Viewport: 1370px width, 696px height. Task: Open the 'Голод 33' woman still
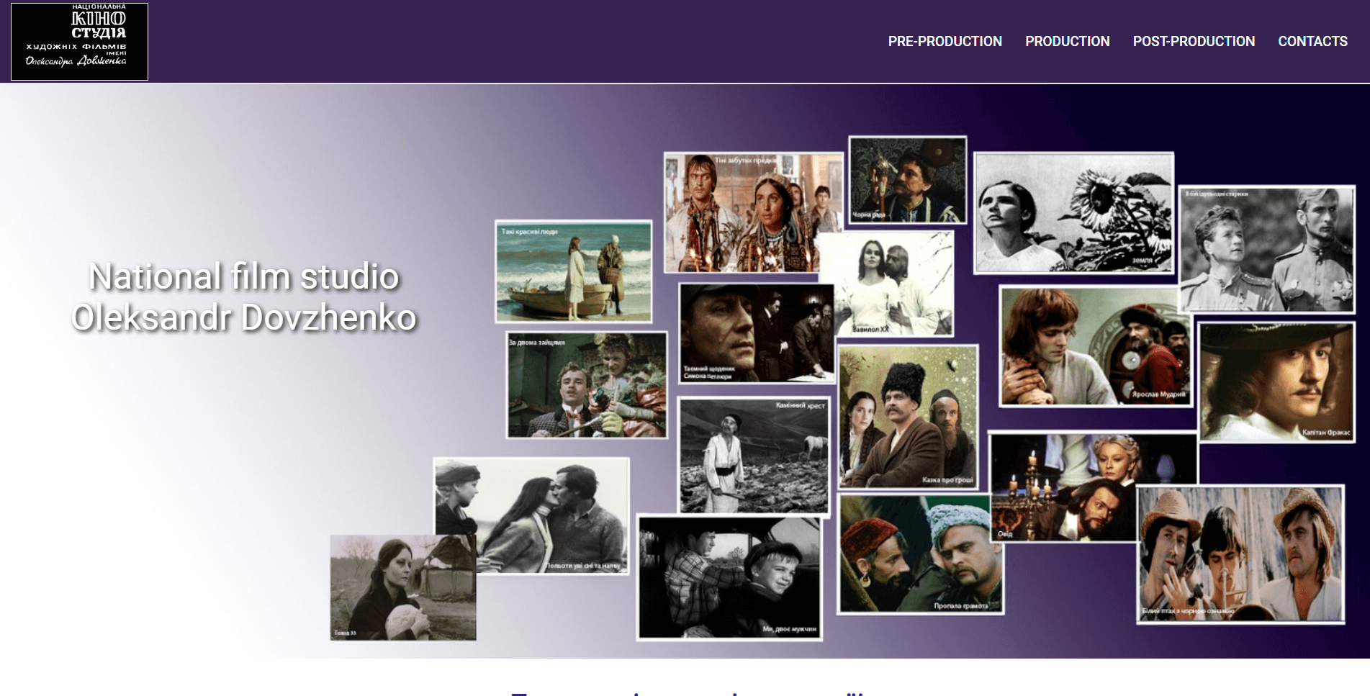pyautogui.click(x=403, y=587)
